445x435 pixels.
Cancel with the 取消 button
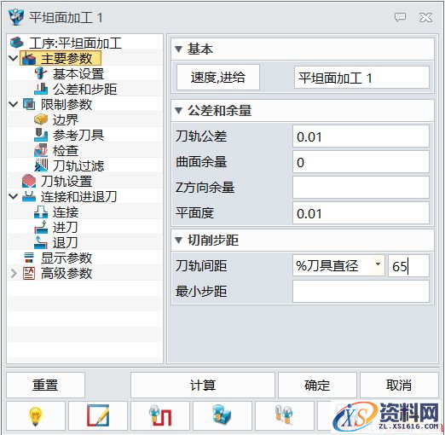point(399,386)
